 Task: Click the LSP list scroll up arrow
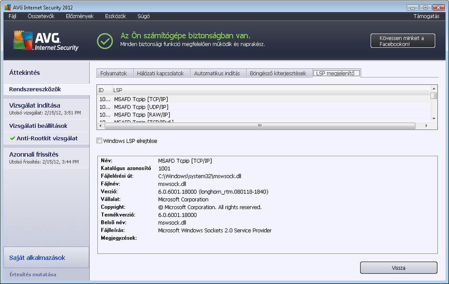(434, 88)
